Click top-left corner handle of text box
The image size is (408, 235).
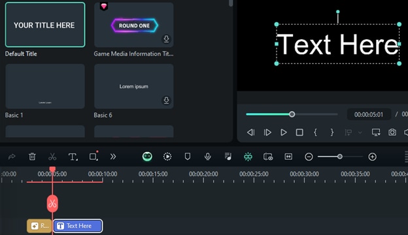pyautogui.click(x=277, y=24)
